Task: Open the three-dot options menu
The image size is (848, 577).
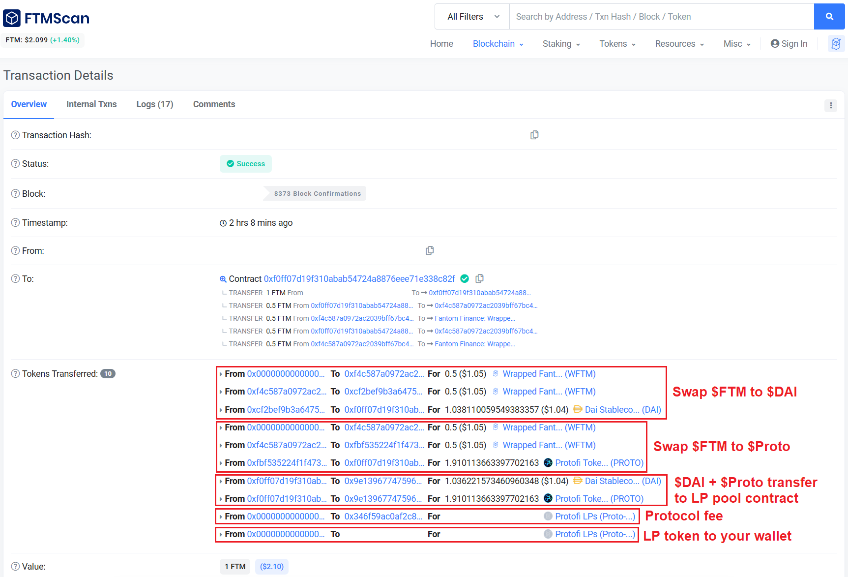Action: 831,105
